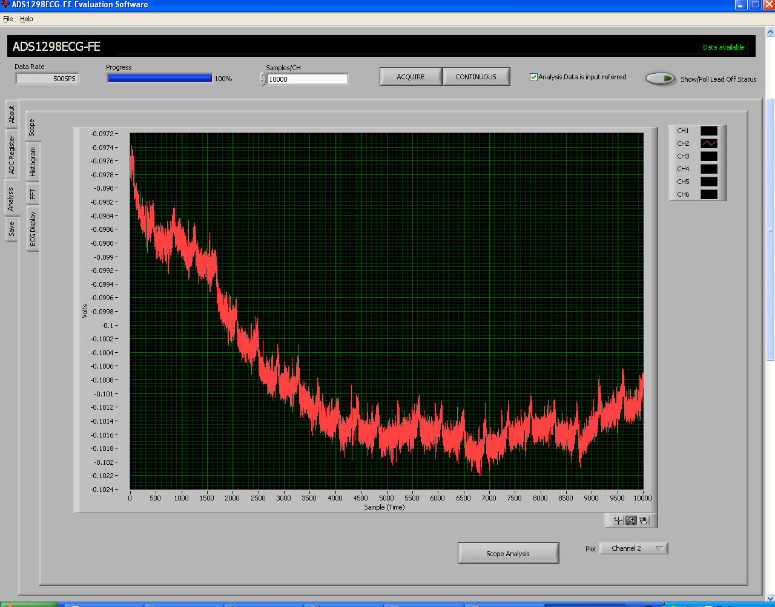Click the CH5 plot legend swatch

[709, 182]
